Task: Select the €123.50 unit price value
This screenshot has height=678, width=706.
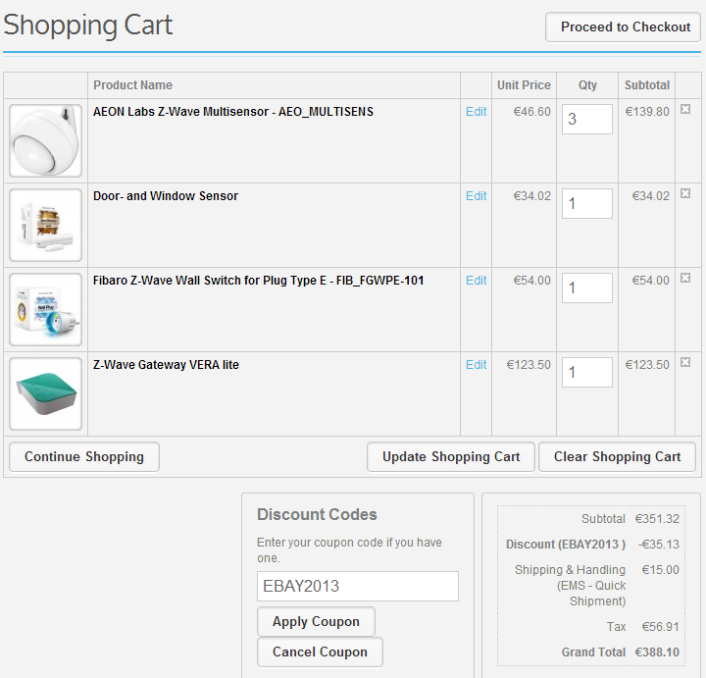Action: tap(529, 364)
